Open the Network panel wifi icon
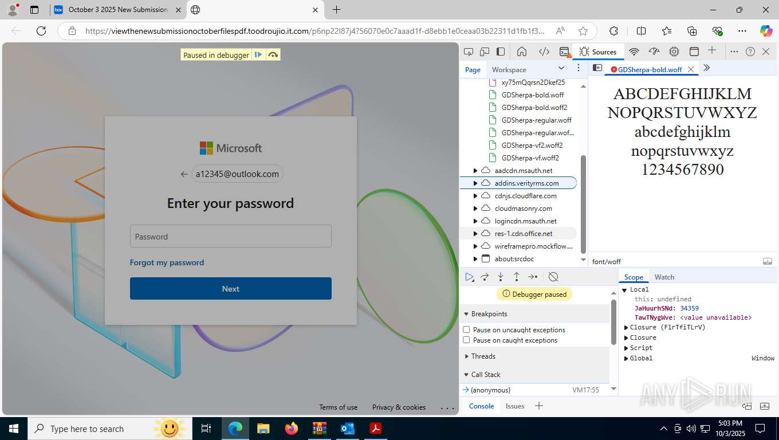The image size is (779, 440). [x=634, y=52]
